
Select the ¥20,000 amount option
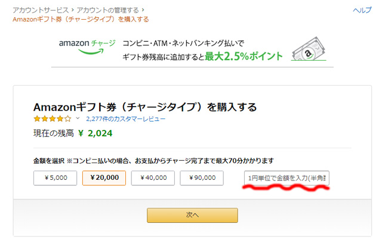(104, 177)
